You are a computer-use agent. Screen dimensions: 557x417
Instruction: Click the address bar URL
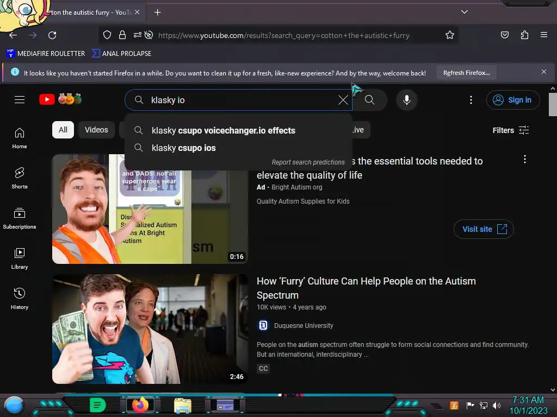[x=283, y=35]
